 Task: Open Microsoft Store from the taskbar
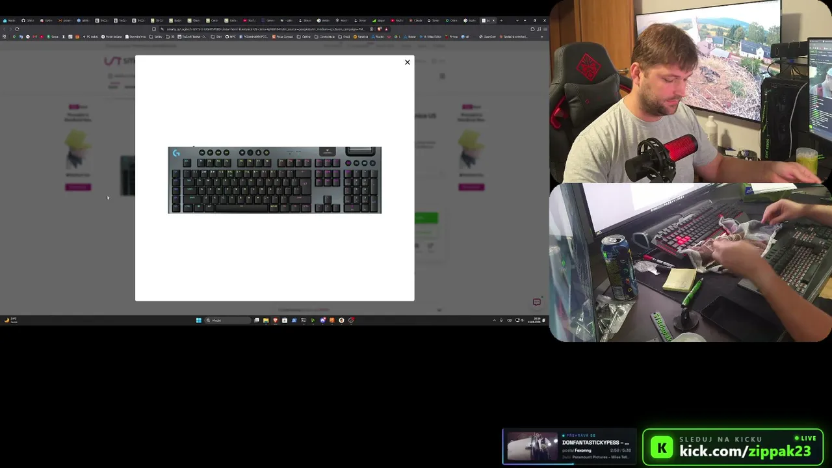point(285,320)
